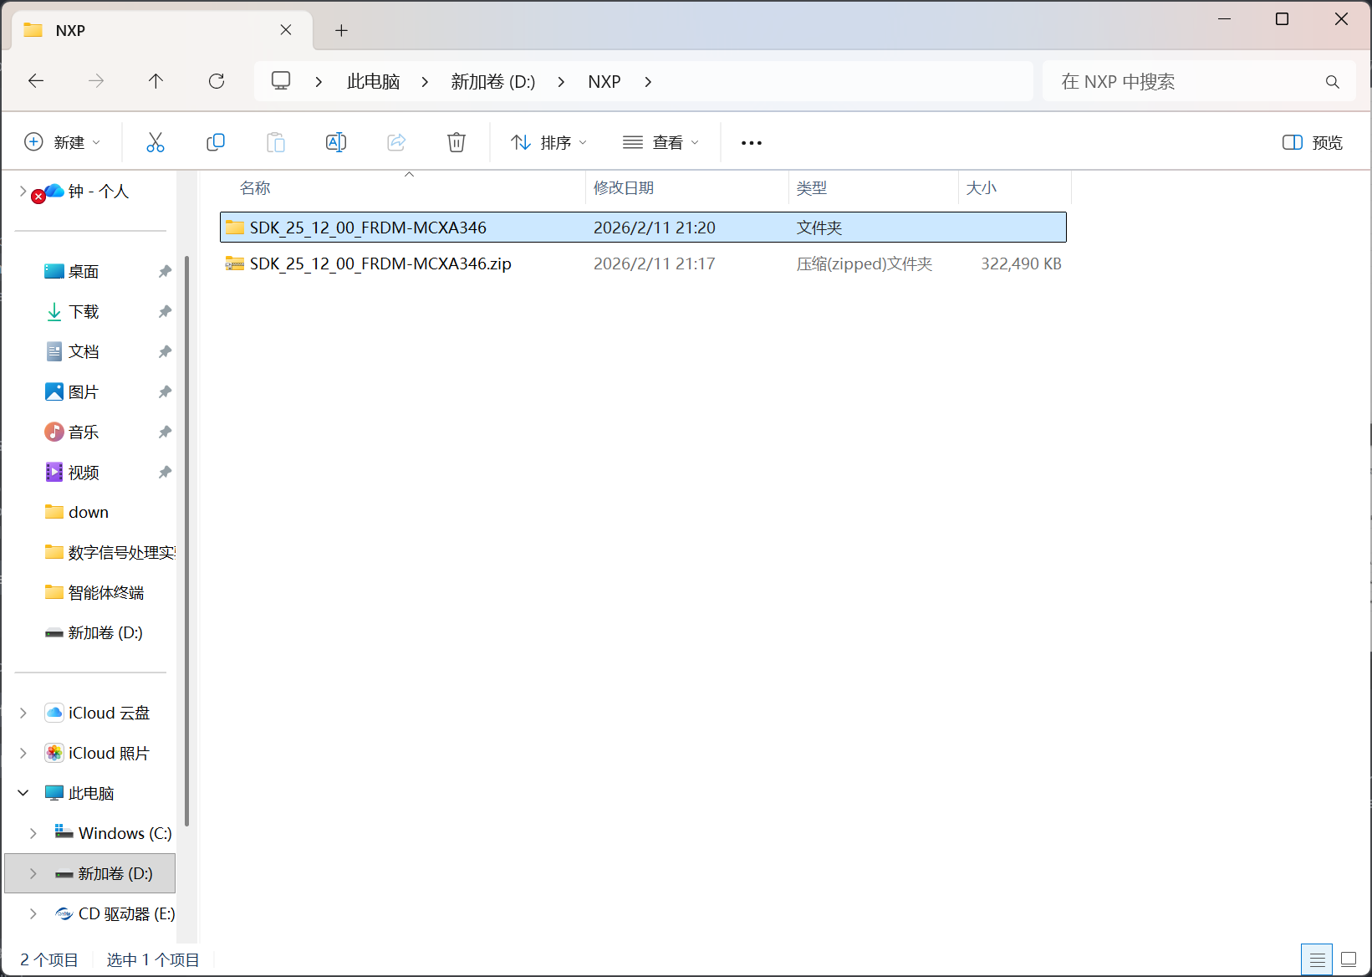Go forward with the right arrow

pos(96,81)
